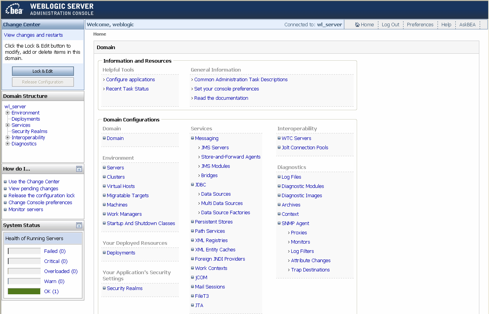Screen dimensions: 489x314
Task: Select wl_server root in Domain Structure
Action: tap(15, 106)
